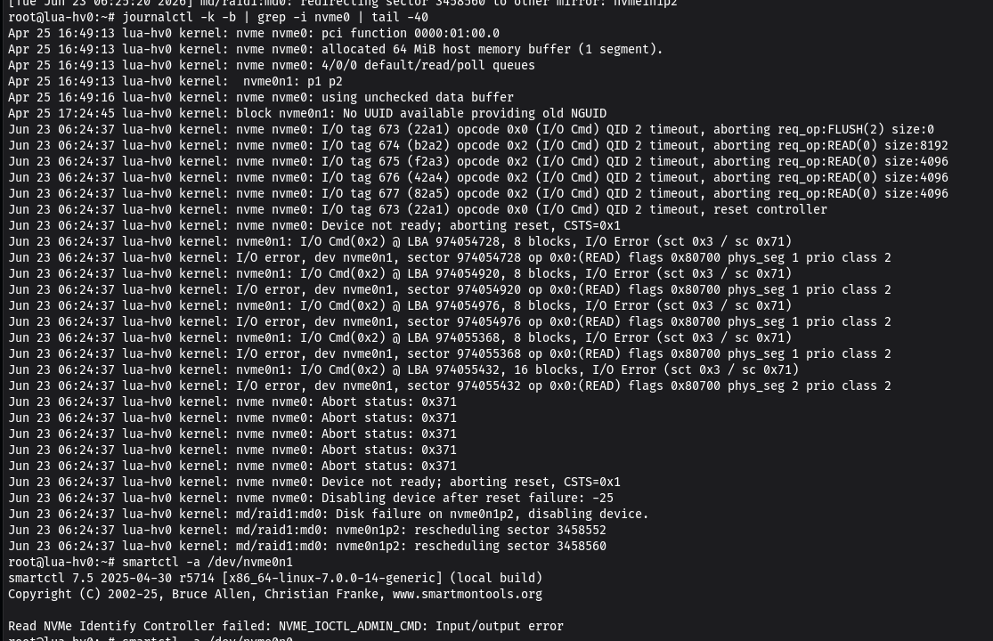Click the timeout, reset controller line
Screen dimensions: 993x641
(418, 209)
